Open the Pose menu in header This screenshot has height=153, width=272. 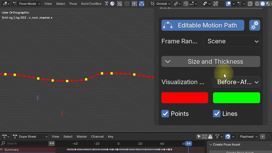73,4
